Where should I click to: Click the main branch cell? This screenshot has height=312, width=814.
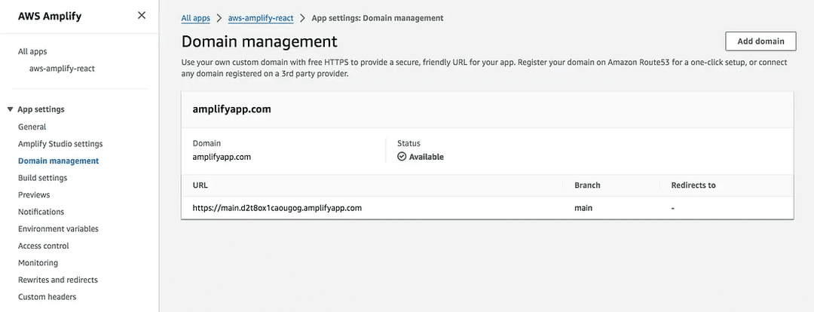(x=583, y=208)
